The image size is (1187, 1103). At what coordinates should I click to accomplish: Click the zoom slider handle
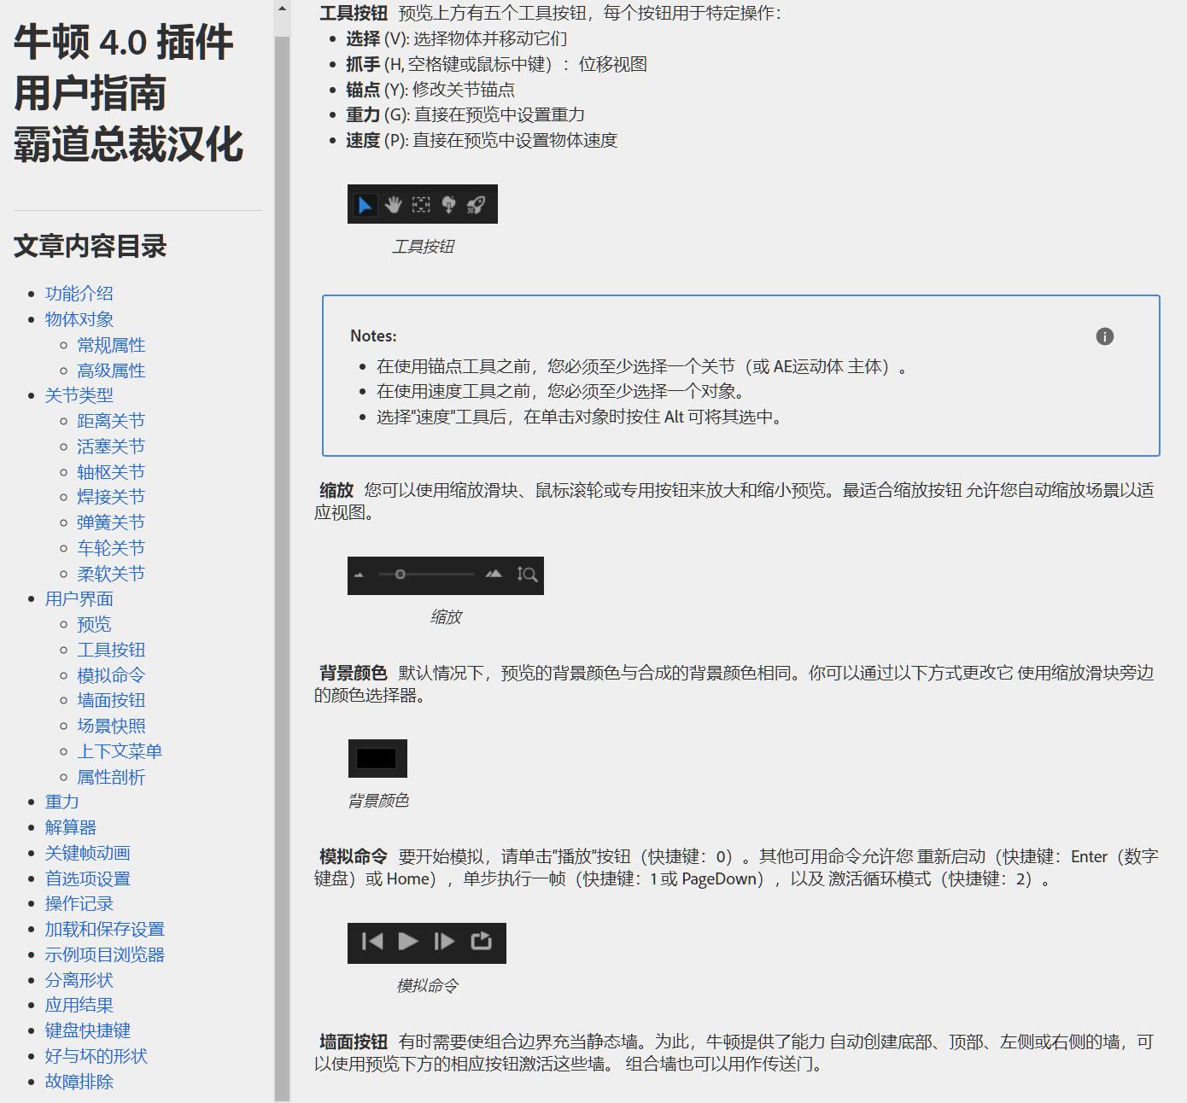(x=400, y=575)
